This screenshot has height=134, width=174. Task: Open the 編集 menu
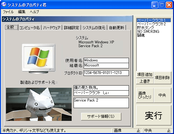click(22, 12)
